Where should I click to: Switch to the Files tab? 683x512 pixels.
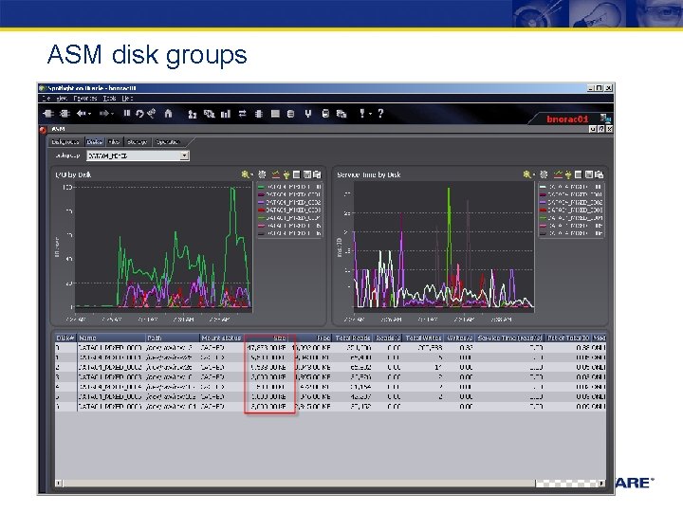114,142
